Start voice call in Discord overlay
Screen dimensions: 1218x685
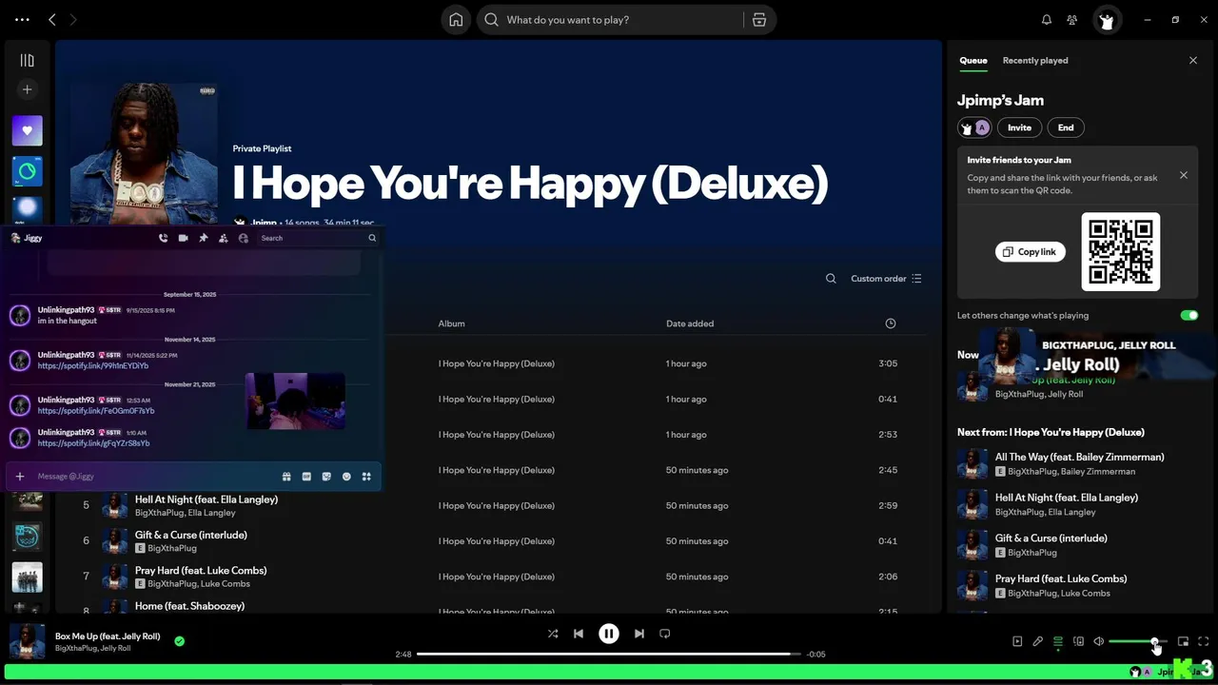point(164,238)
